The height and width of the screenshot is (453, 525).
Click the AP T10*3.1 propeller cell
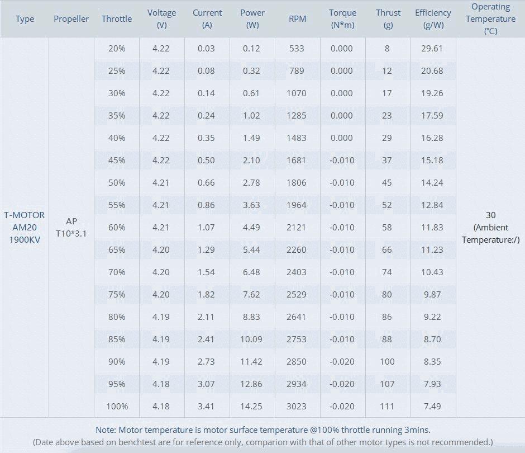tap(71, 227)
